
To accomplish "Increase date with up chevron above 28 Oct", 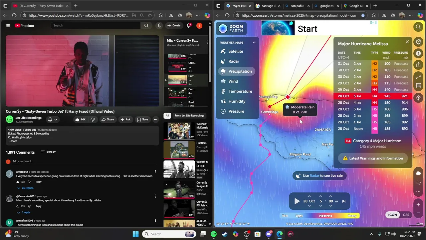I will (309, 196).
